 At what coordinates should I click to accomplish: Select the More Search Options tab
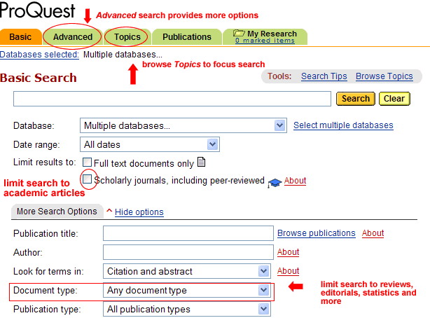click(57, 212)
